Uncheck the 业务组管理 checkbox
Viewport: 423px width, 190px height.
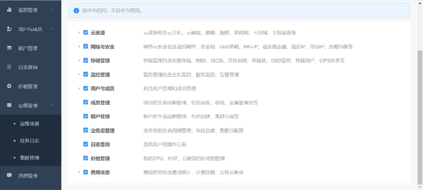86,130
